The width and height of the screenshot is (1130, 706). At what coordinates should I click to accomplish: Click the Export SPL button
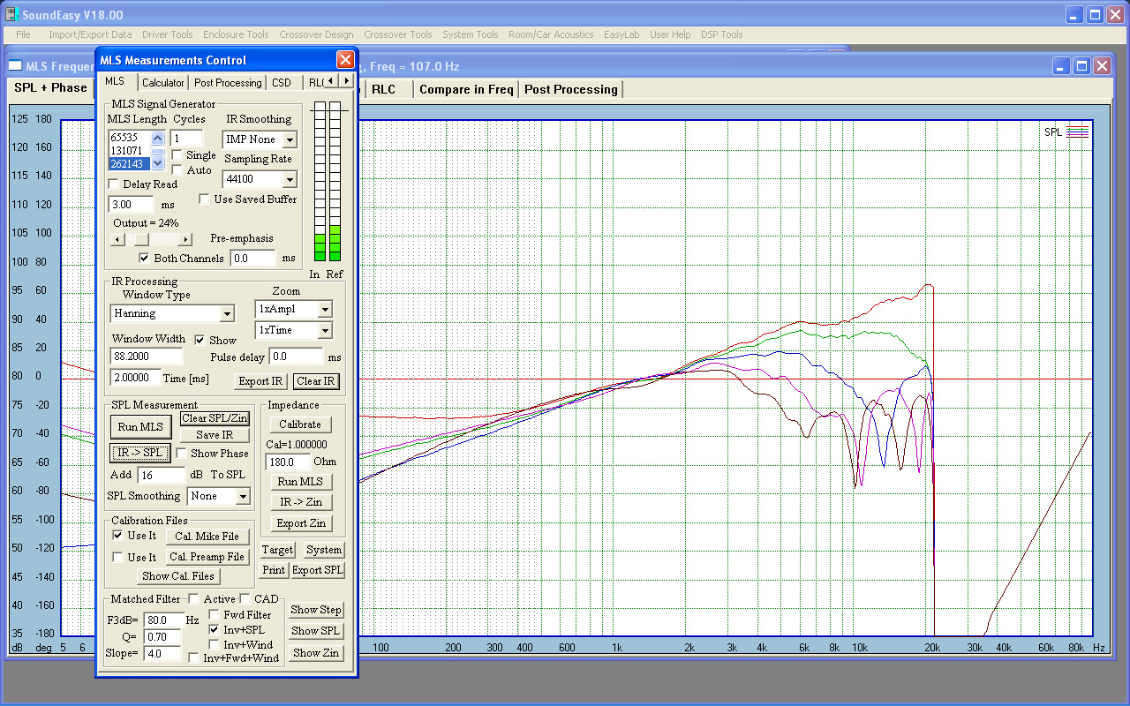[318, 570]
